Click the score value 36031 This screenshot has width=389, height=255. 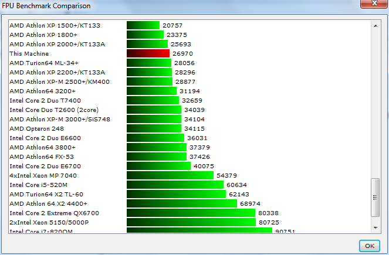tap(197, 138)
